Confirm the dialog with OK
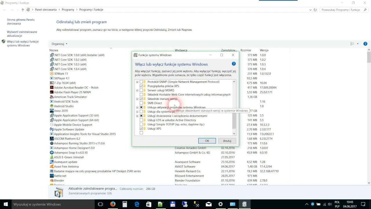This screenshot has height=209, width=371. (x=207, y=141)
